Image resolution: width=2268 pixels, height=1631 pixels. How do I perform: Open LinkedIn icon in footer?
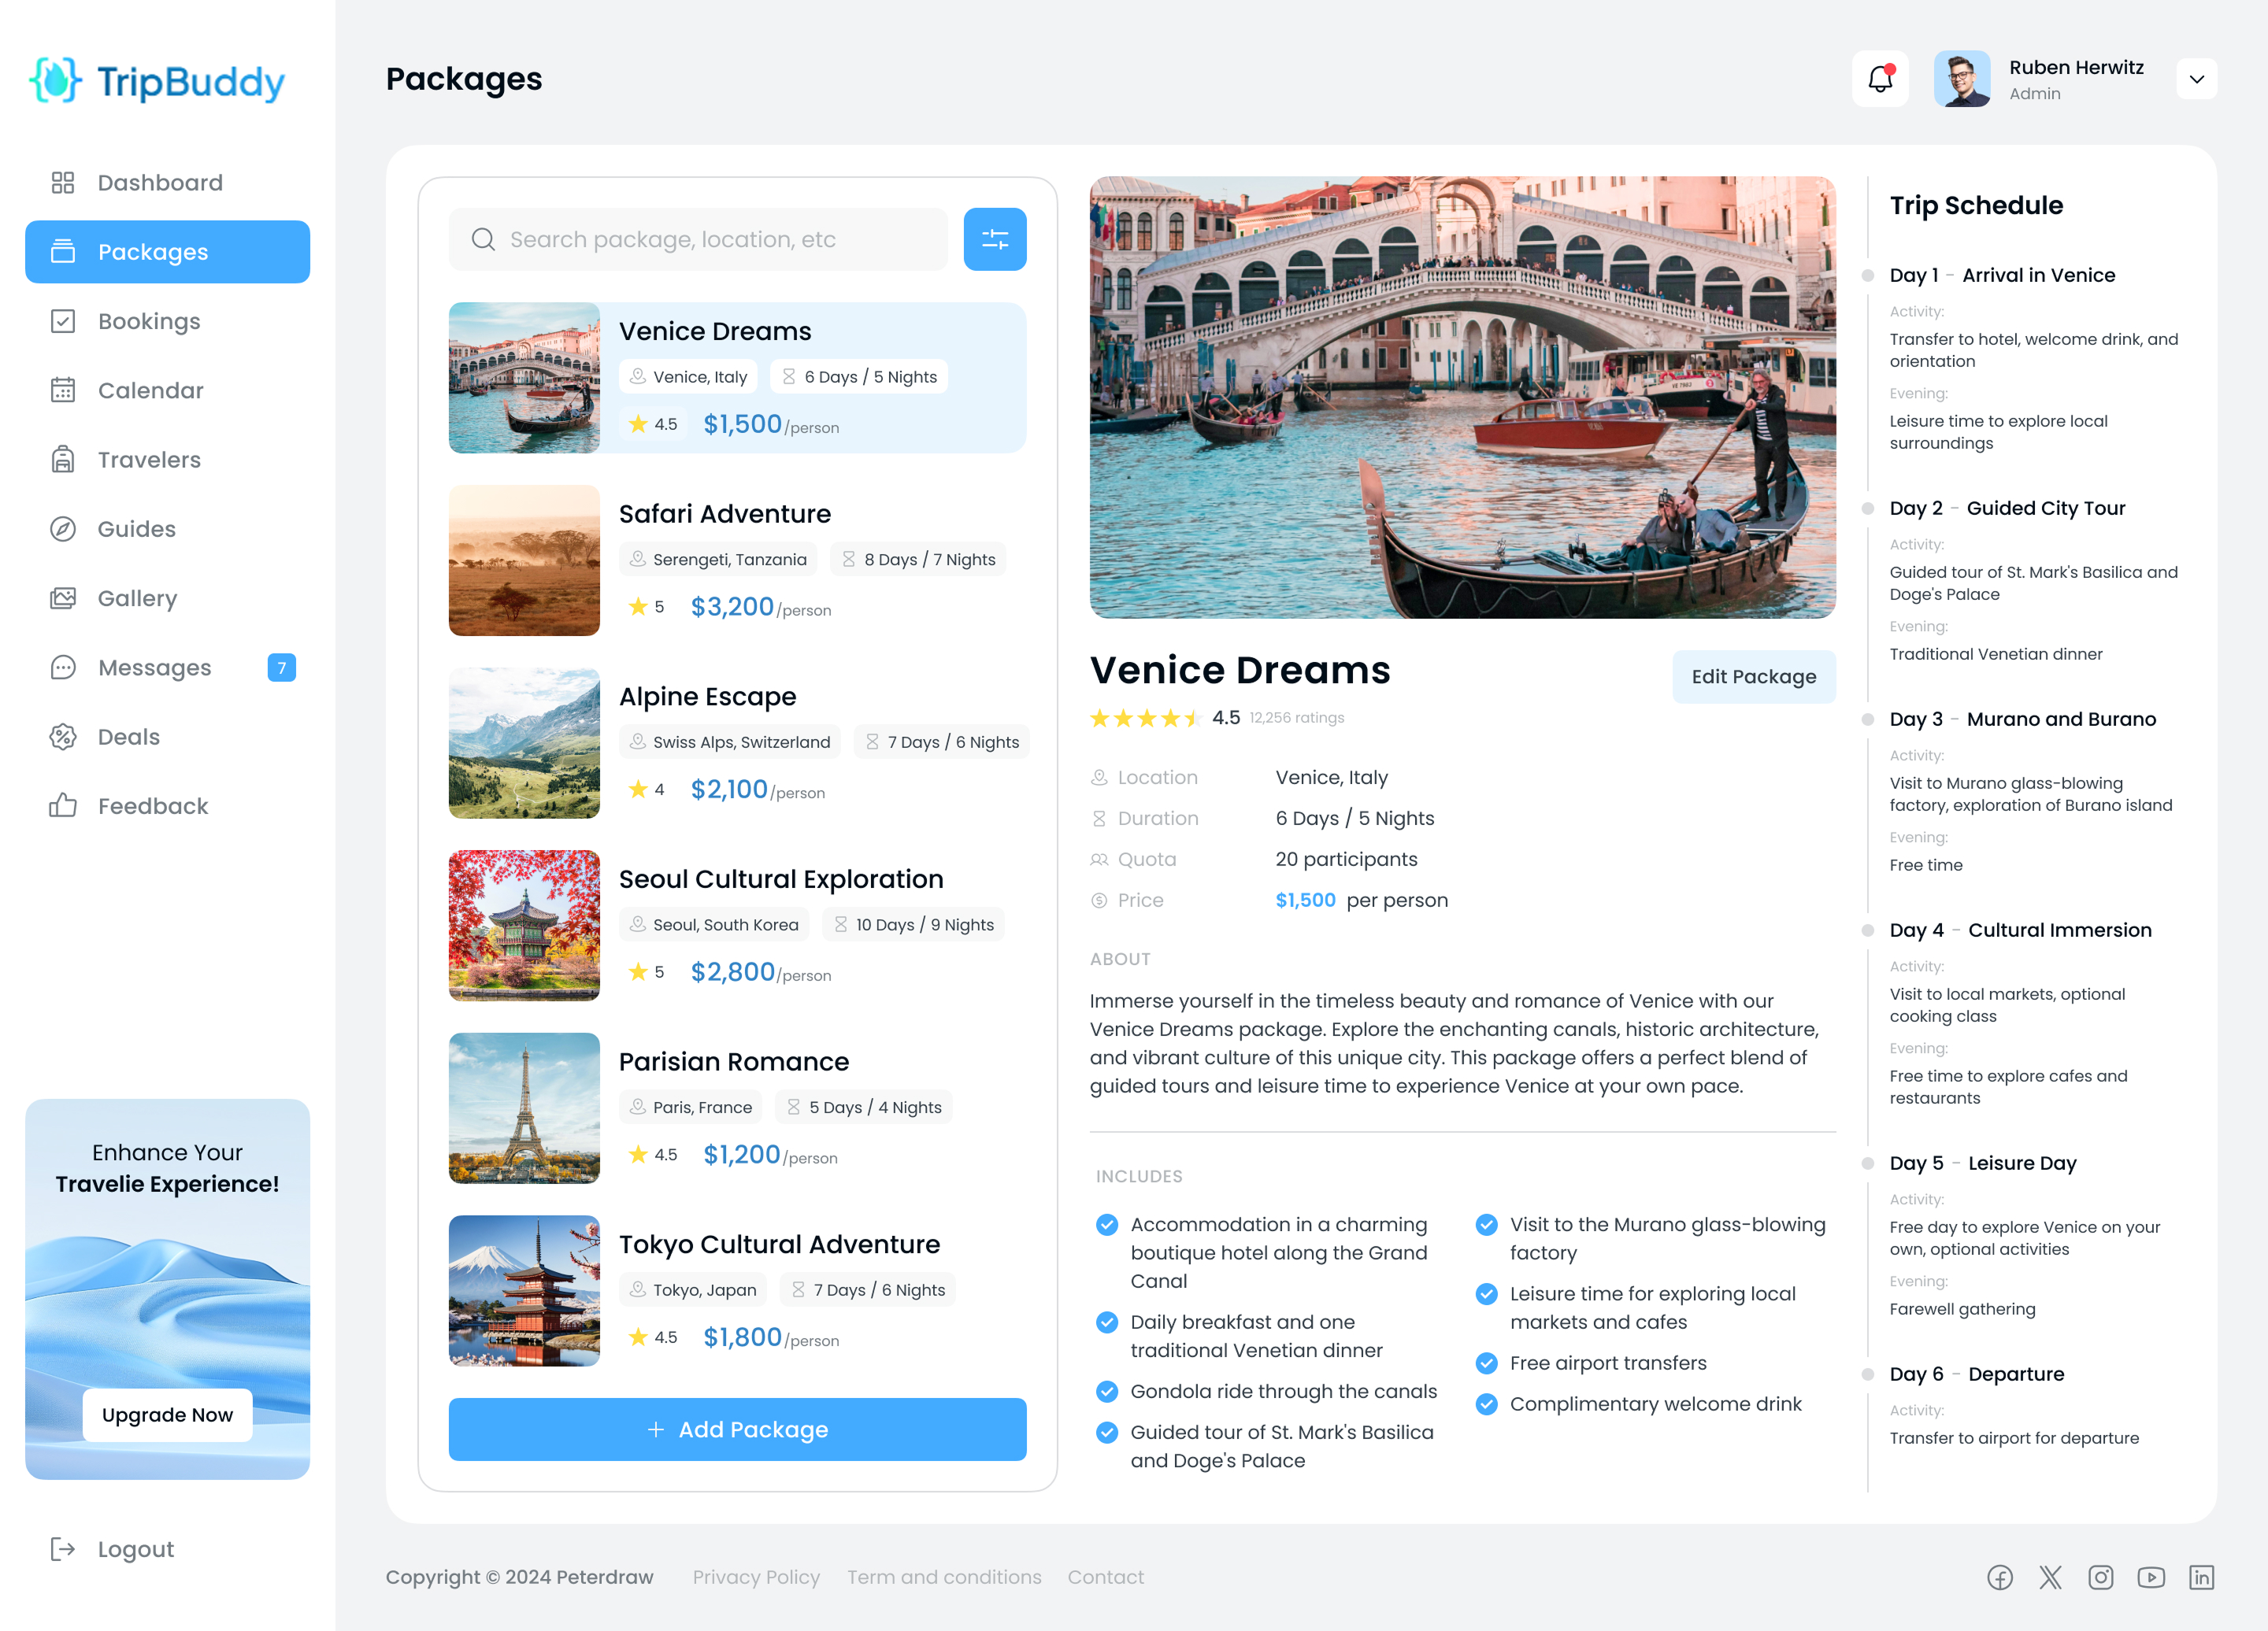click(2201, 1577)
